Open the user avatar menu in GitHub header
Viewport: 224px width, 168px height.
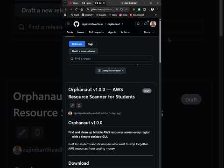153,24
